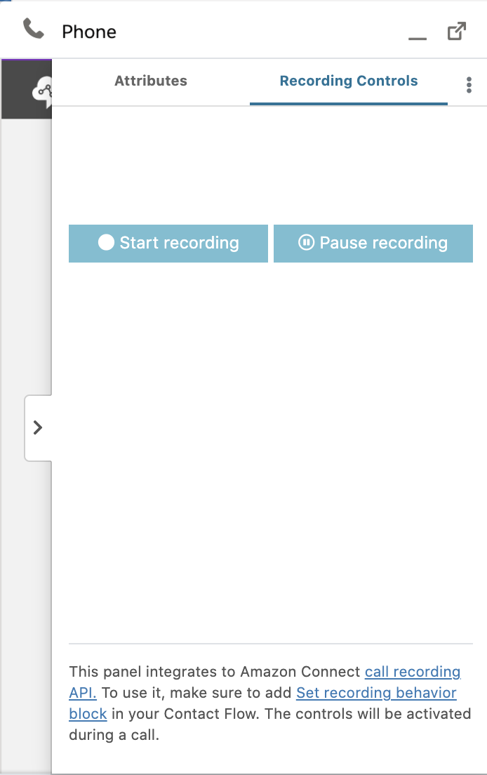The width and height of the screenshot is (487, 775).
Task: Pop out the Phone panel to new window
Action: click(456, 31)
